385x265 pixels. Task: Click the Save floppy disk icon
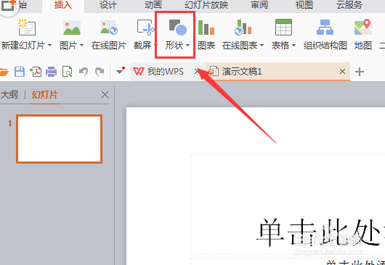pyautogui.click(x=20, y=72)
